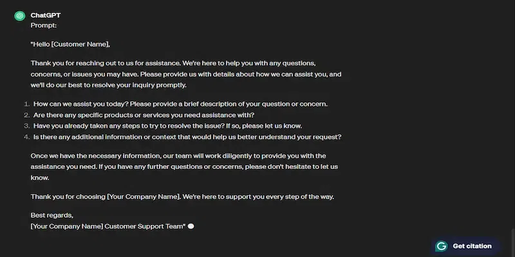Click the "Customer Support Team" signature line
Image resolution: width=515 pixels, height=257 pixels.
(x=108, y=226)
